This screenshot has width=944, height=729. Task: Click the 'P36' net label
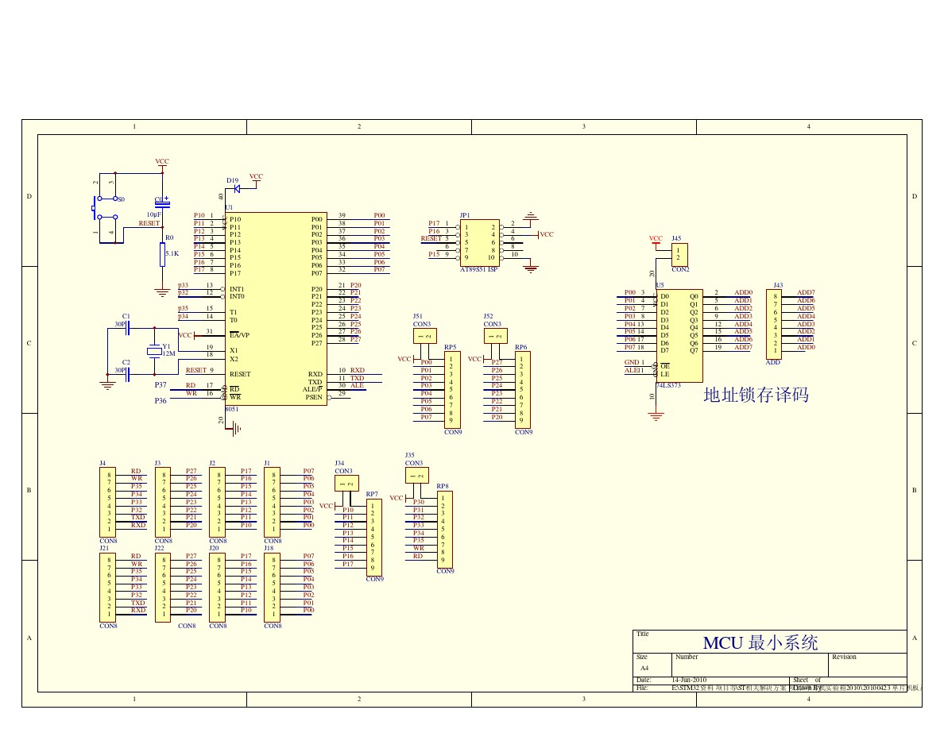coord(161,400)
